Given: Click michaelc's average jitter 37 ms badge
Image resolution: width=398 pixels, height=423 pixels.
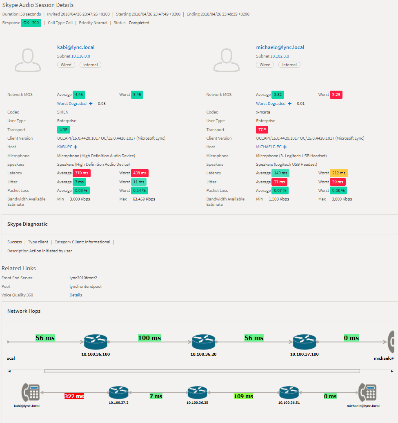Looking at the screenshot, I should pyautogui.click(x=279, y=182).
